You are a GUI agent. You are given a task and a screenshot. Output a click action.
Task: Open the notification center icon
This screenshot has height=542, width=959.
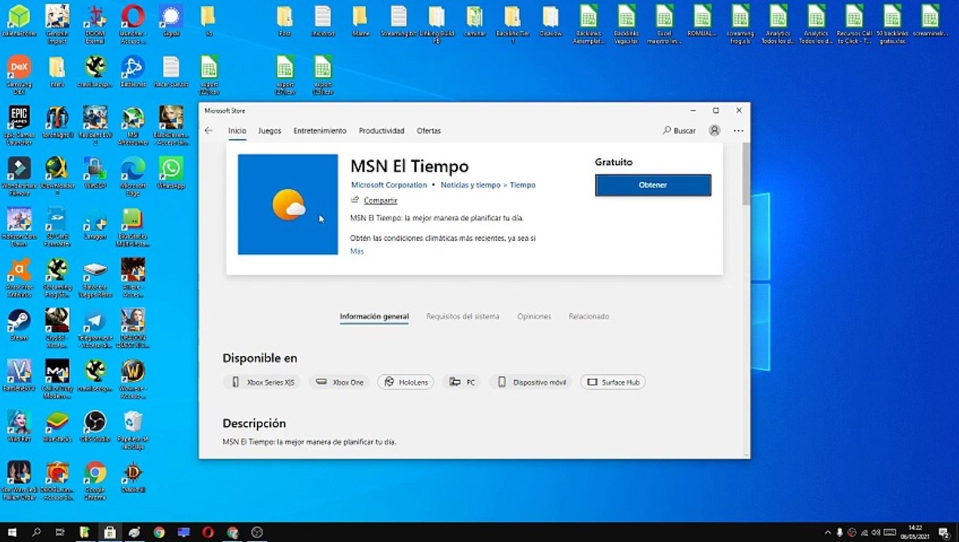(943, 532)
